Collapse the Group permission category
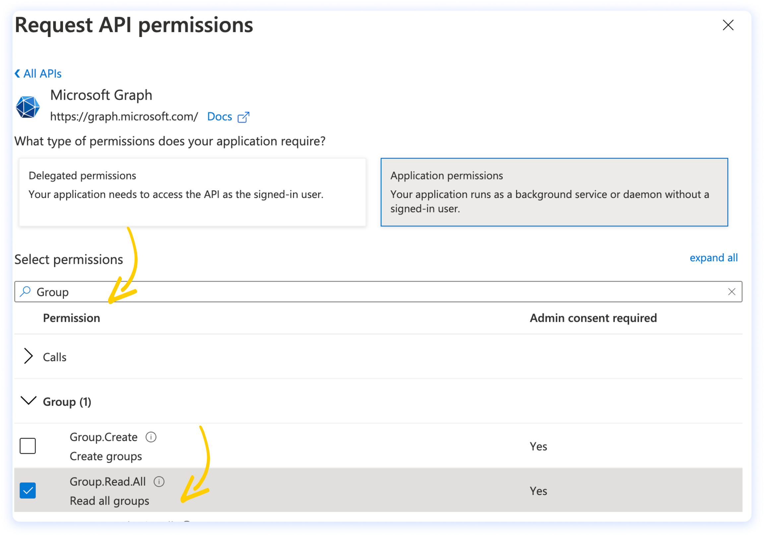The width and height of the screenshot is (764, 536). click(x=29, y=401)
